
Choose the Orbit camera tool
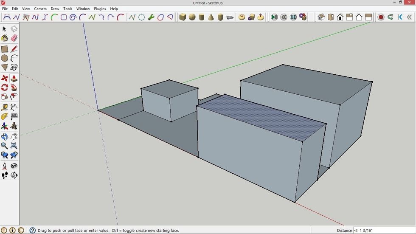pyautogui.click(x=5, y=137)
